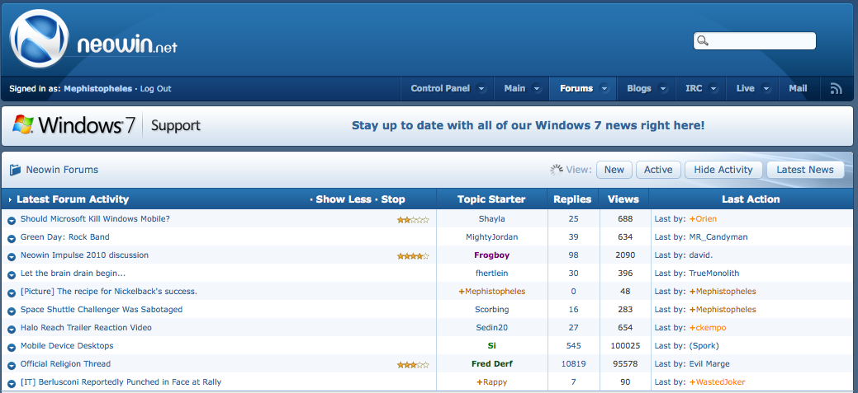Click star rating on Official Religion Thread

pos(413,365)
